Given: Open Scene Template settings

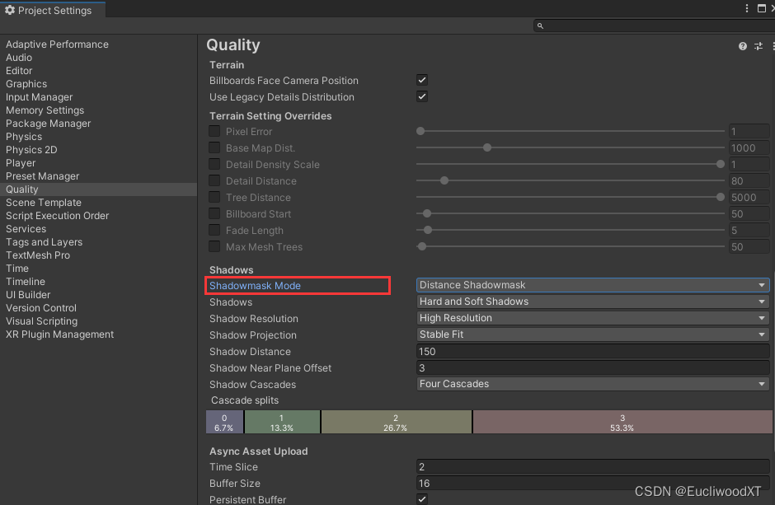Looking at the screenshot, I should click(44, 203).
